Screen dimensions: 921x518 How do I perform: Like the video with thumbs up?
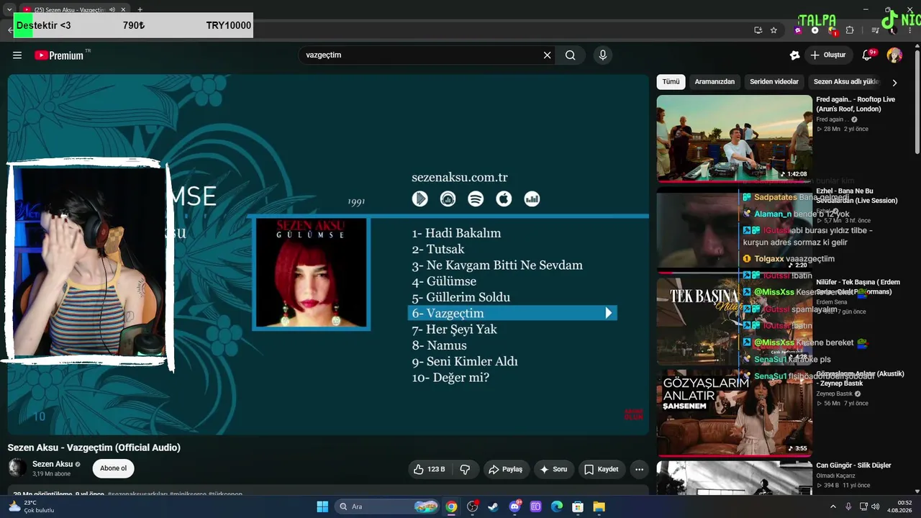click(x=429, y=469)
